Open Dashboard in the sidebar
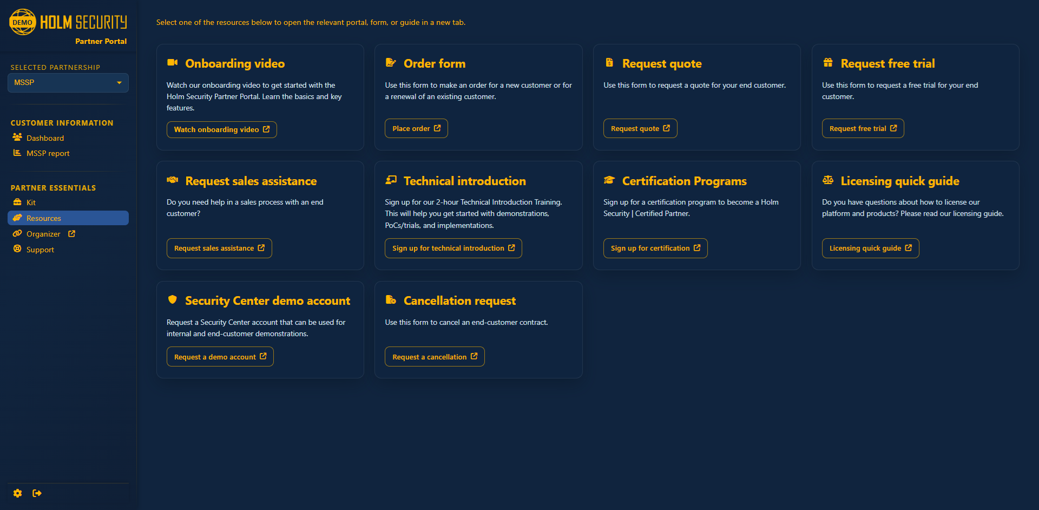The width and height of the screenshot is (1039, 510). tap(45, 138)
